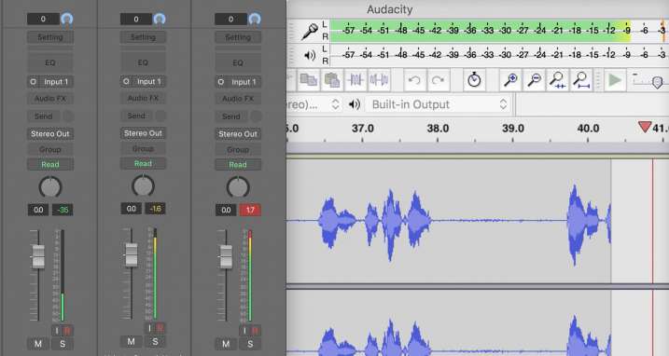This screenshot has height=356, width=669.
Task: Toggle input monitoring I on the 1.7 strip
Action: click(244, 331)
